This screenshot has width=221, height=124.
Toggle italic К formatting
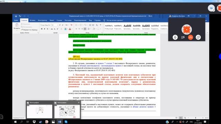(x=45, y=29)
